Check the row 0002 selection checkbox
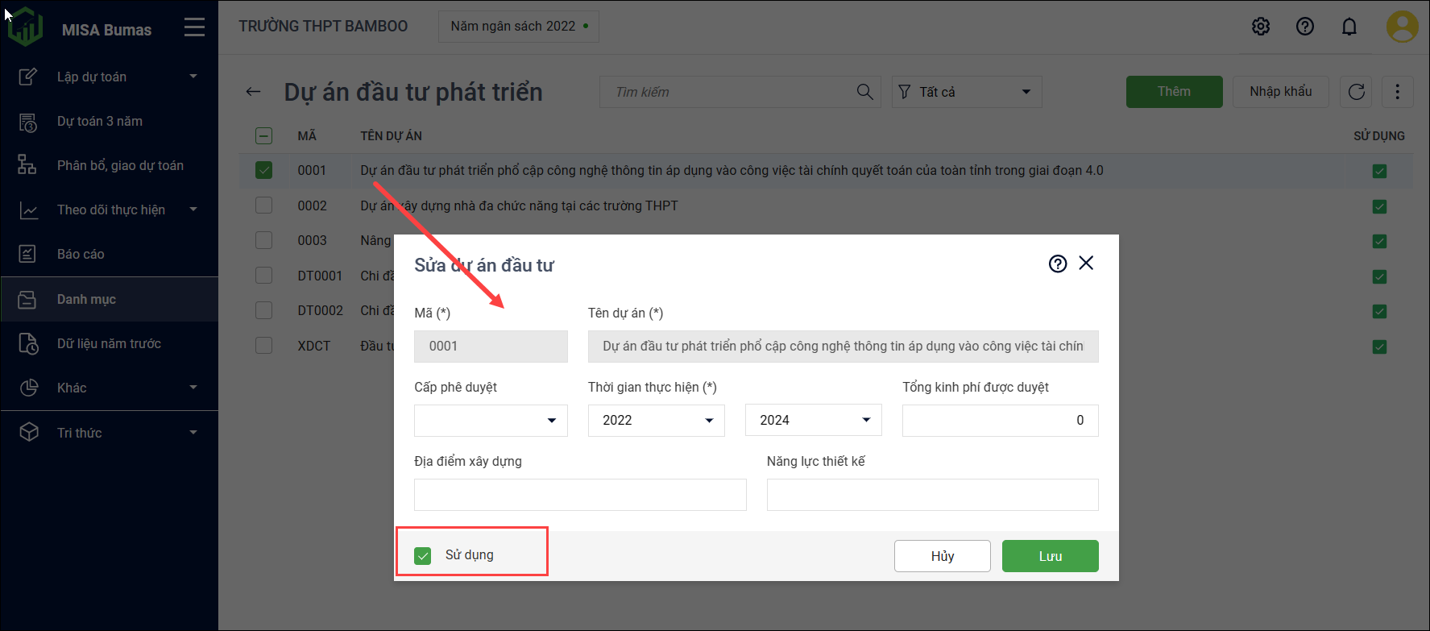 tap(264, 205)
